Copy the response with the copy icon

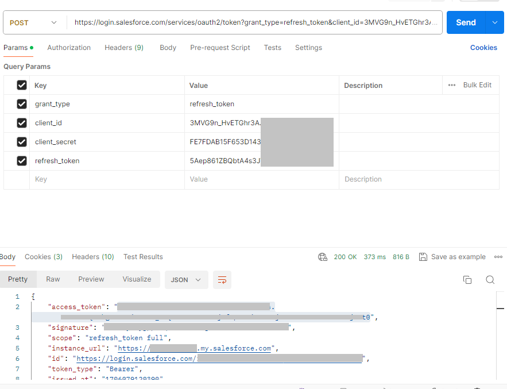tap(467, 280)
